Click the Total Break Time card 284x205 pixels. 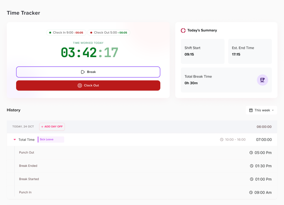tap(226, 80)
